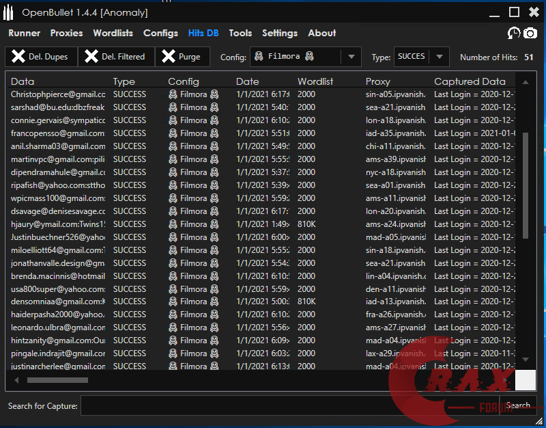
Task: Select the SUCCES type combo box
Action: coord(422,57)
